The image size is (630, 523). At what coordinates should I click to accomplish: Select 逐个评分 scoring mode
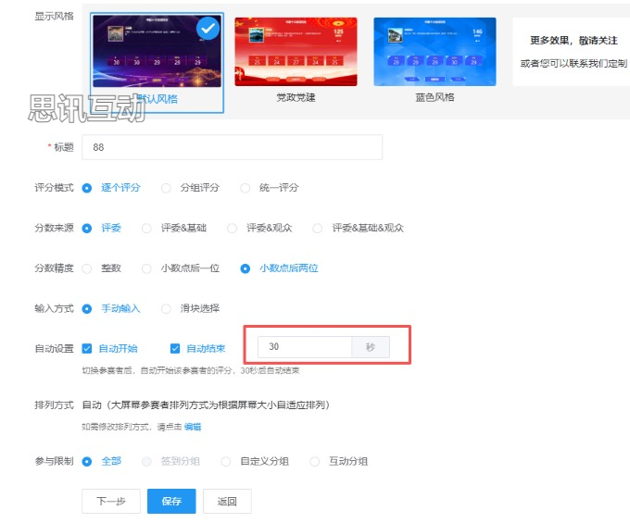87,188
